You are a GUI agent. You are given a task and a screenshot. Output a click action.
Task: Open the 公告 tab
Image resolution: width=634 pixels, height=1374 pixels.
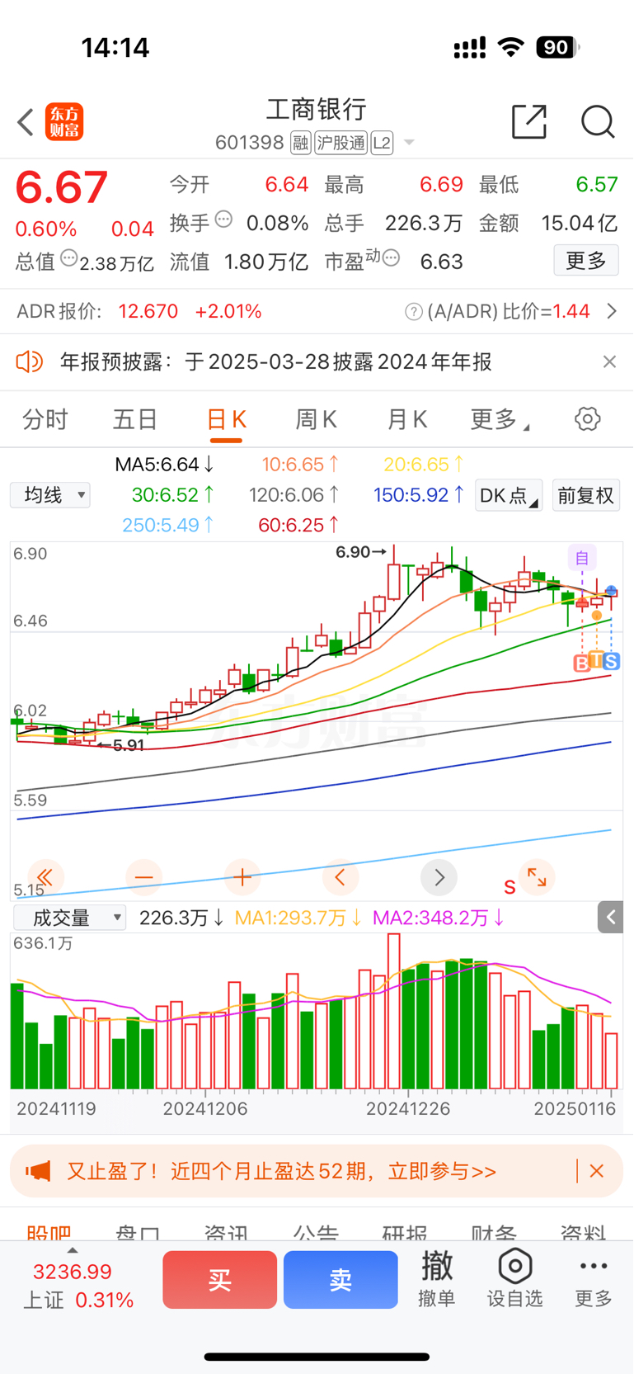click(x=316, y=1232)
